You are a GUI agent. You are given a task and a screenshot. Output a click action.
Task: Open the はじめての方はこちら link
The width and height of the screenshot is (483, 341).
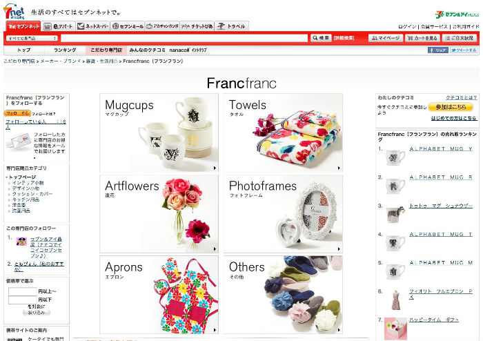(454, 118)
